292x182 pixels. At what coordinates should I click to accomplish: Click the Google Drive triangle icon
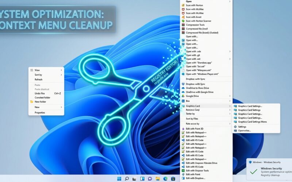[183, 96]
